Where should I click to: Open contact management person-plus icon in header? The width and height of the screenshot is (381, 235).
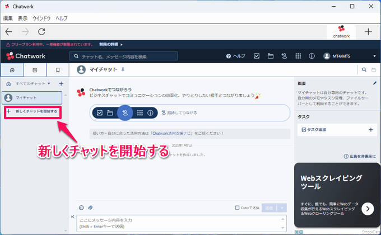284,56
